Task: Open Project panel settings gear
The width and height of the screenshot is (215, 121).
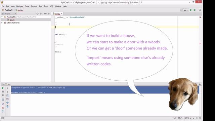Action: point(45,13)
